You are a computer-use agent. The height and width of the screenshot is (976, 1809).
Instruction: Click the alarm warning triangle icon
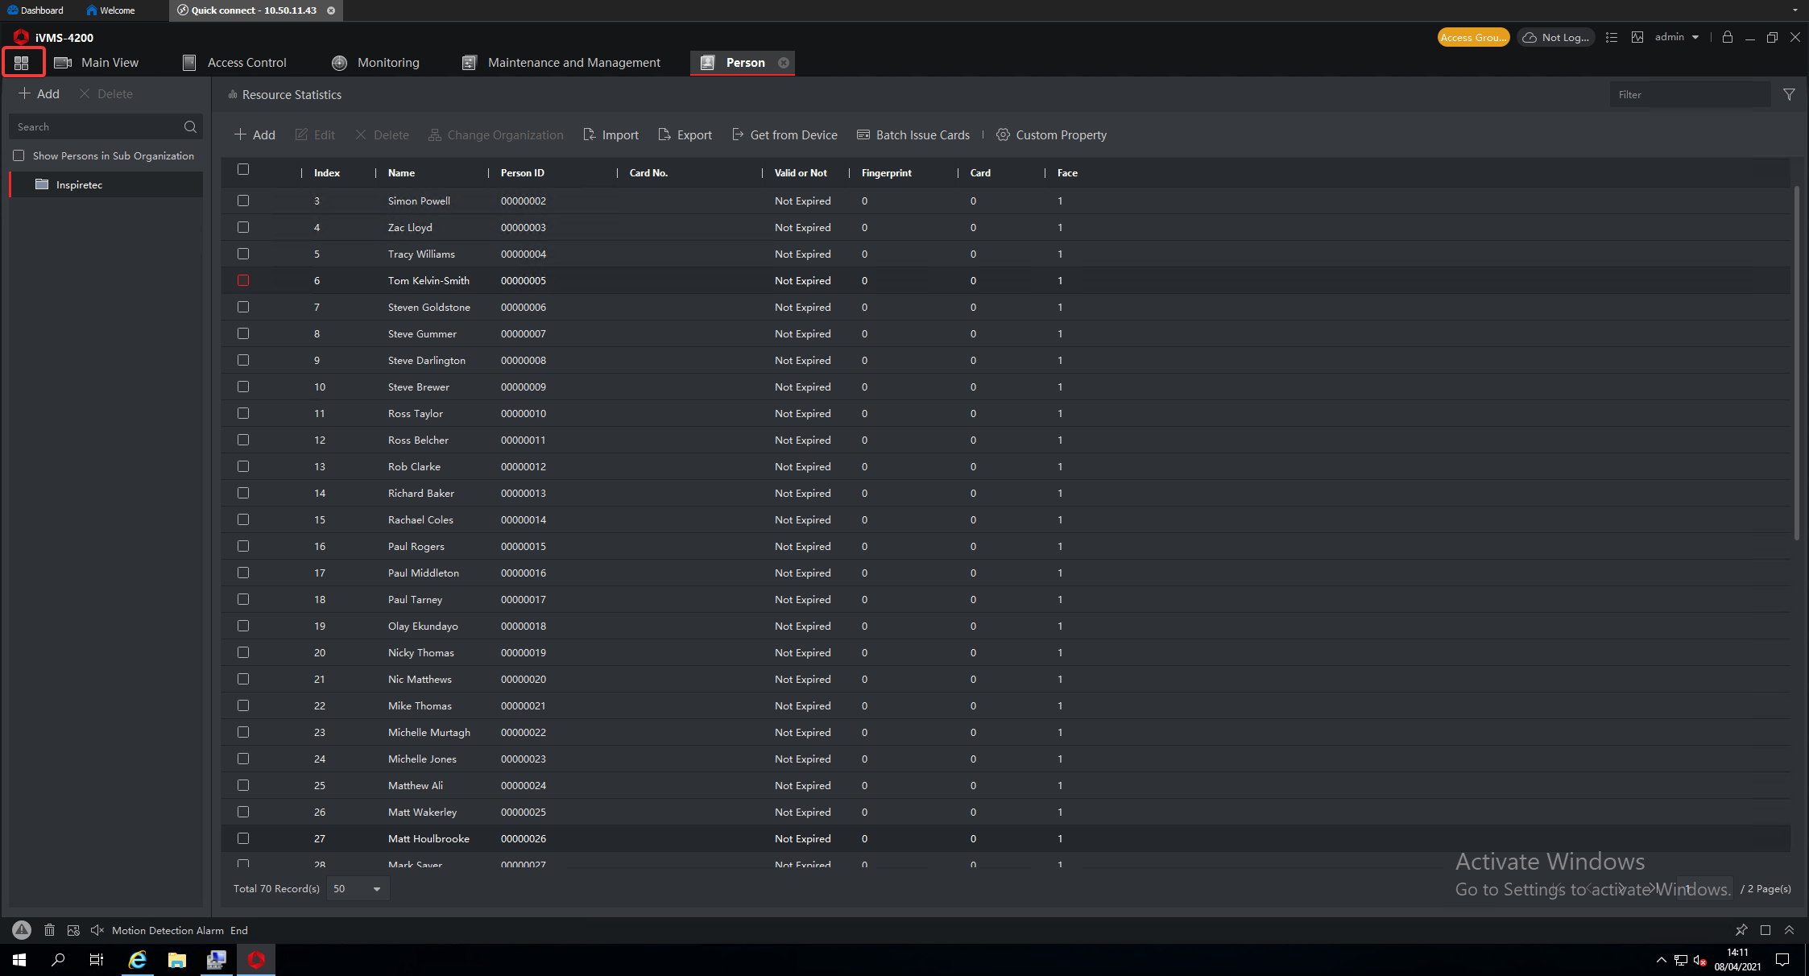coord(22,930)
